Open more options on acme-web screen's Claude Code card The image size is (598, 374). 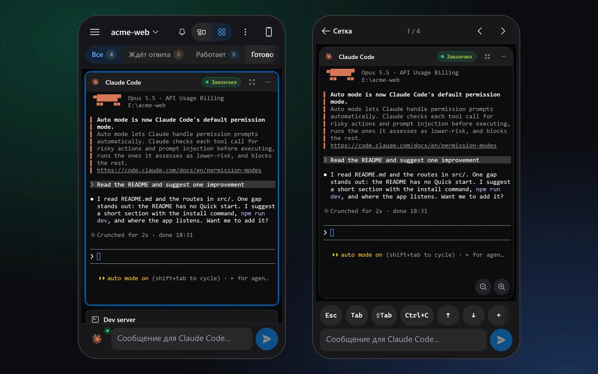[x=268, y=82]
